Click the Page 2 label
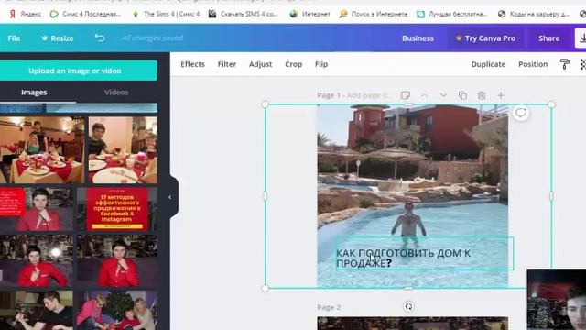 point(329,307)
